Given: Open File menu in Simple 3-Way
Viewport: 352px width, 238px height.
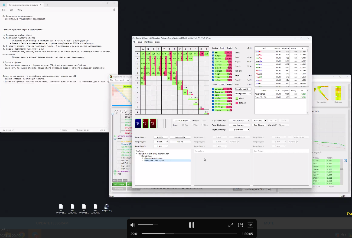Looking at the screenshot, I should pyautogui.click(x=134, y=42).
